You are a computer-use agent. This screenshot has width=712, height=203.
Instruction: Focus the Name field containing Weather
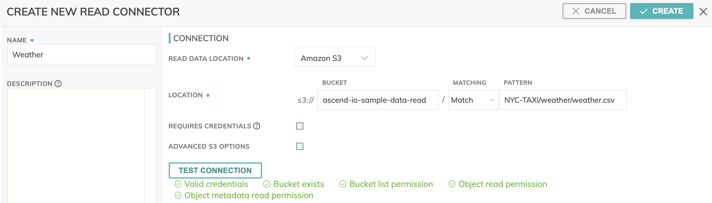click(82, 55)
